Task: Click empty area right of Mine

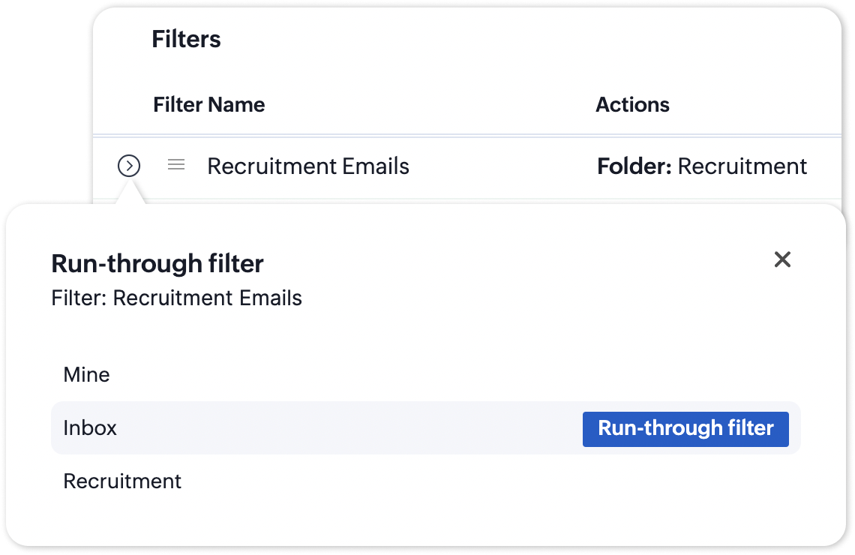Action: 450,375
